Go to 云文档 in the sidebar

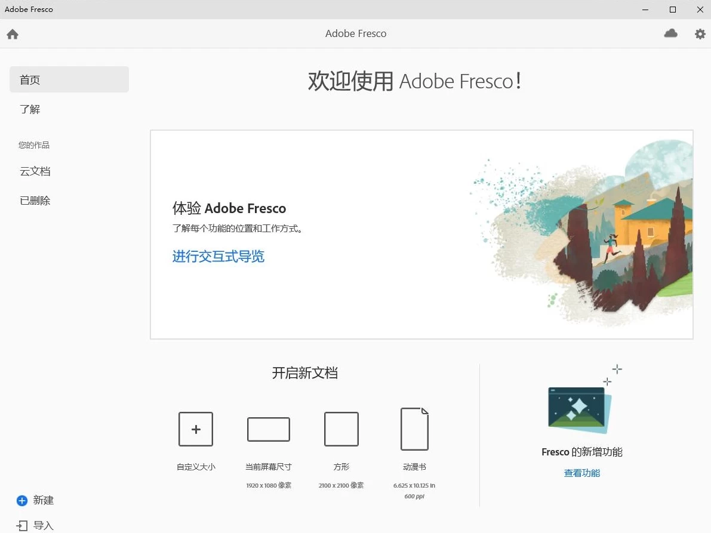click(x=35, y=171)
